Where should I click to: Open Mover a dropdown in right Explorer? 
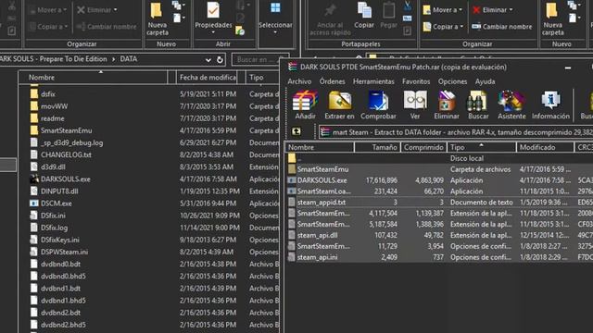(x=443, y=10)
